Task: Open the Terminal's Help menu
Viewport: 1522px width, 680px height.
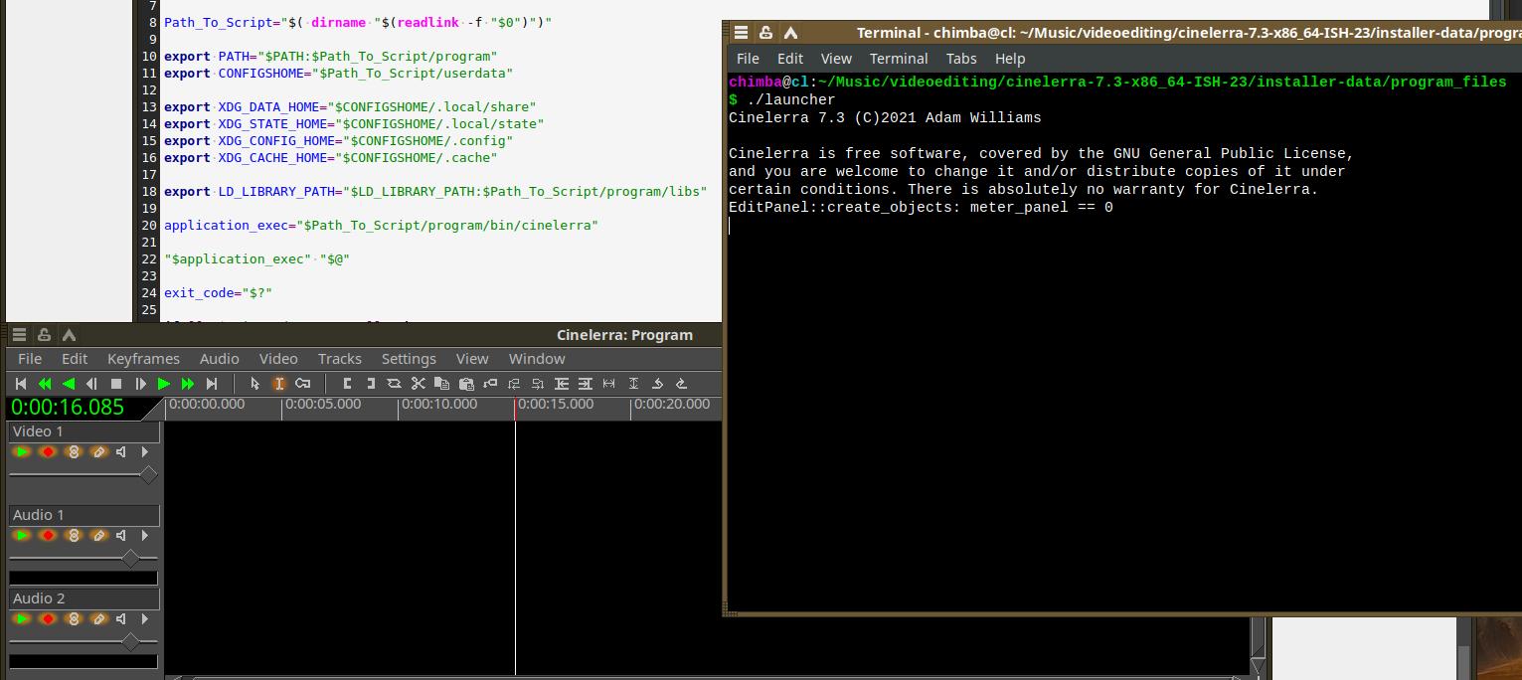Action: (x=1009, y=59)
